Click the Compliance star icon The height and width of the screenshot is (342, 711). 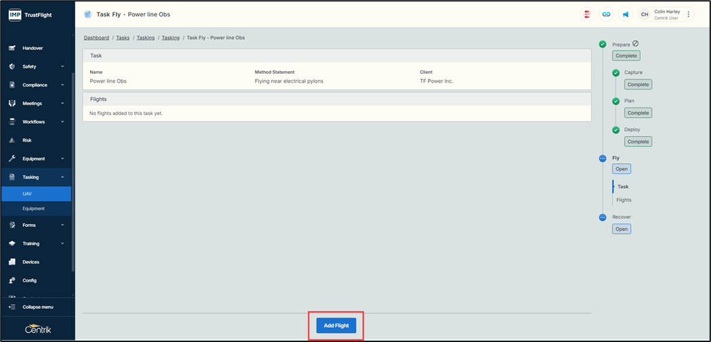coord(12,85)
